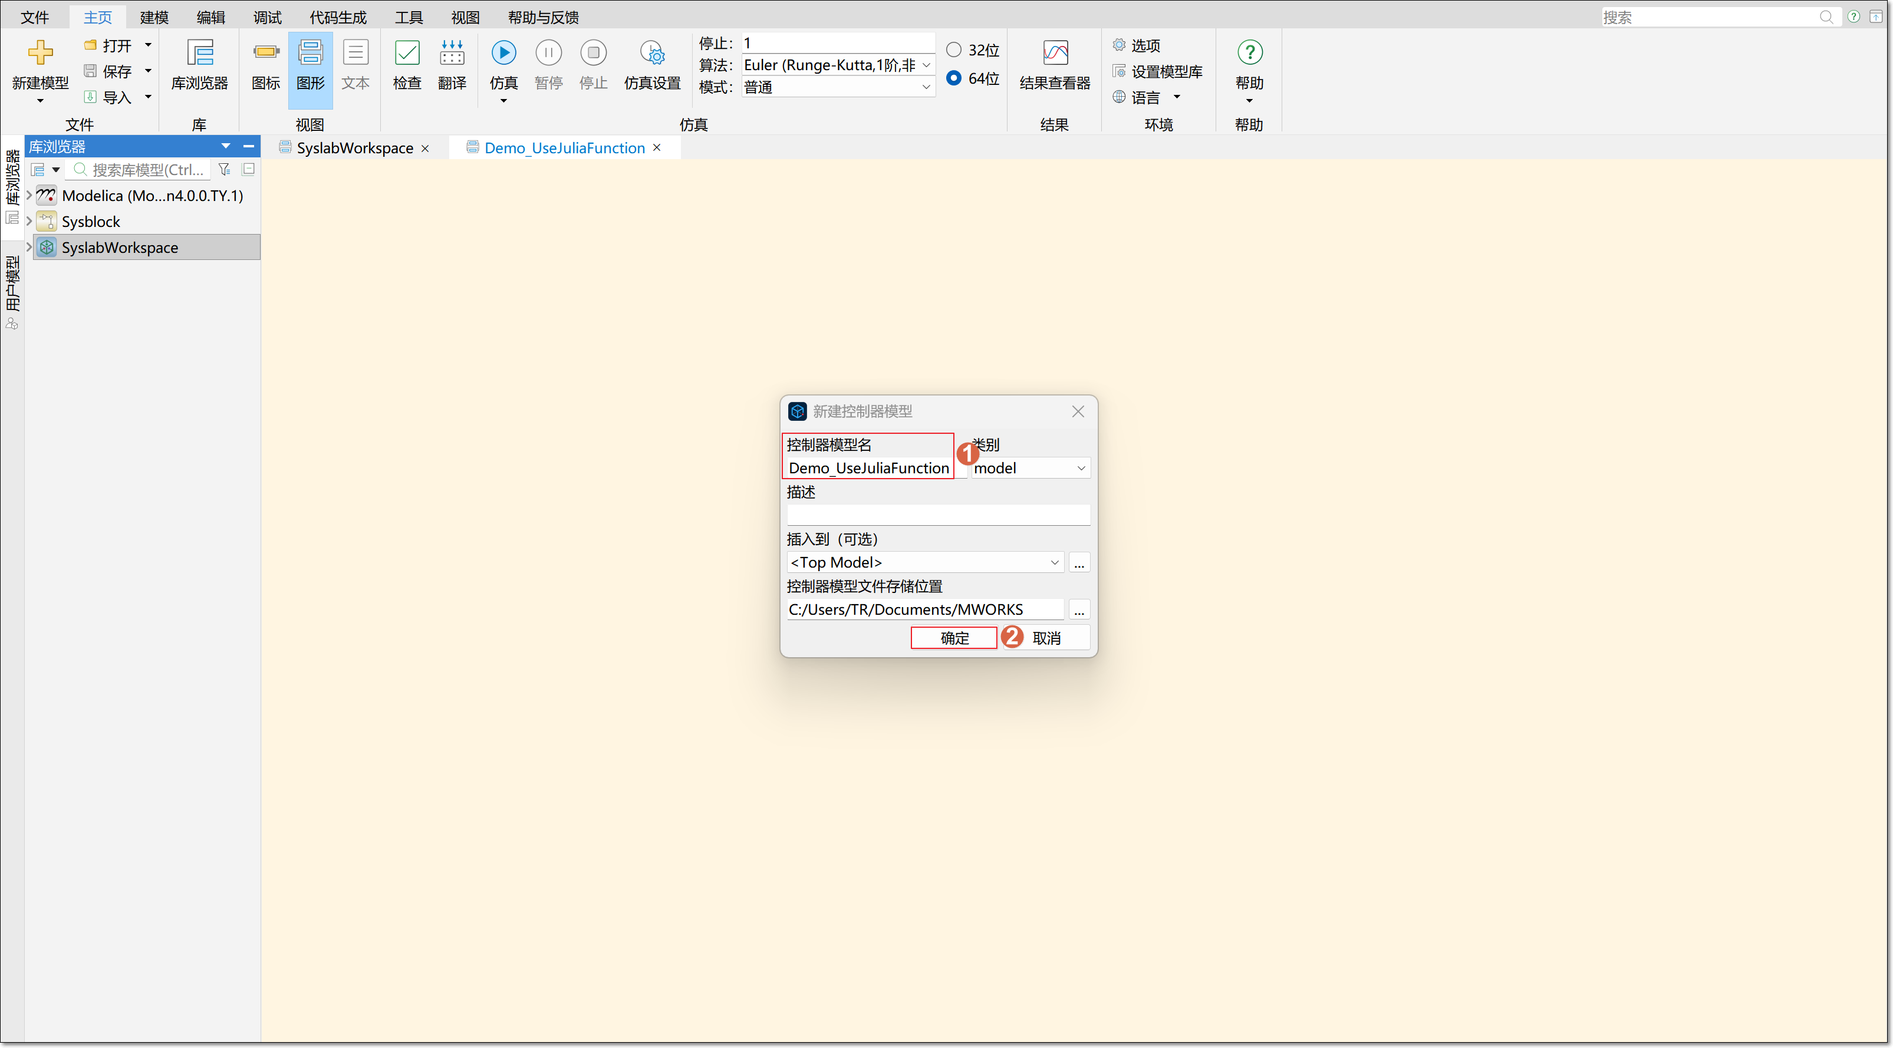Open the Library Browser (库浏览器) ribbon icon
The height and width of the screenshot is (1048, 1893).
[199, 53]
